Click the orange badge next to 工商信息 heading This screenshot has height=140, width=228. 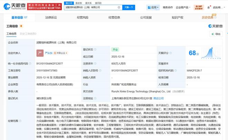tap(21, 26)
